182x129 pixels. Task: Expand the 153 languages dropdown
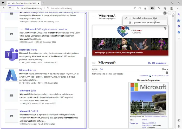click(158, 63)
